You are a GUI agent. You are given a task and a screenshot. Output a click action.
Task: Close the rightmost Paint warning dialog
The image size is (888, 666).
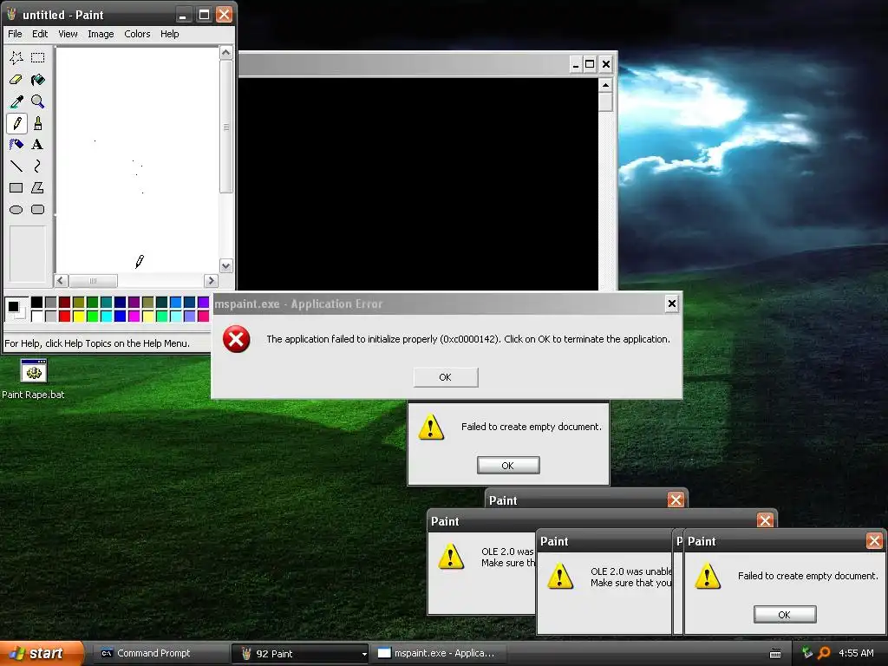coord(874,541)
